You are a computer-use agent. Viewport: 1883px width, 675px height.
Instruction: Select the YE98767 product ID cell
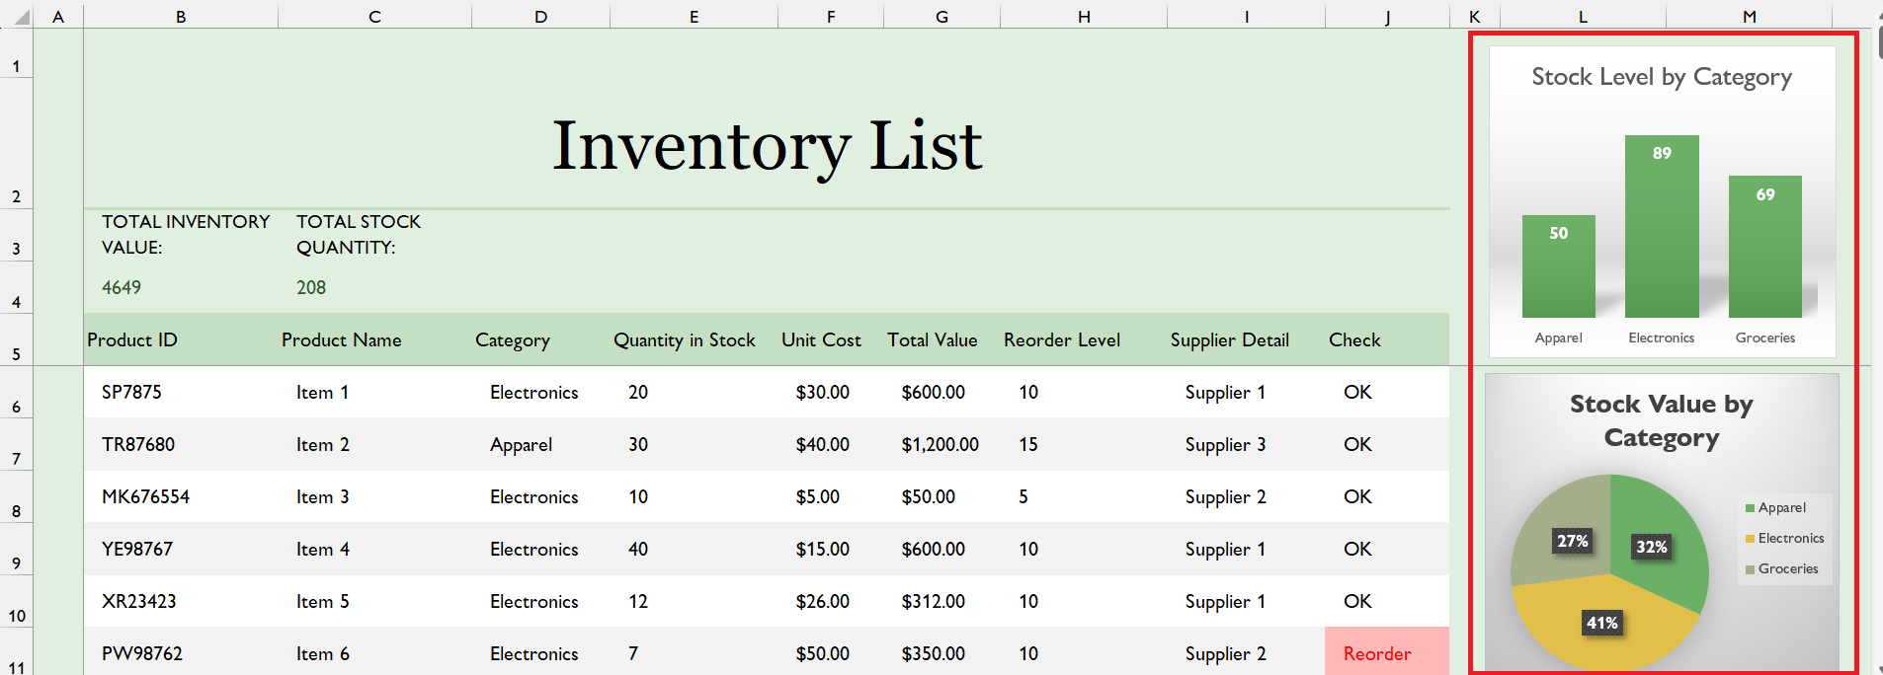pyautogui.click(x=181, y=549)
